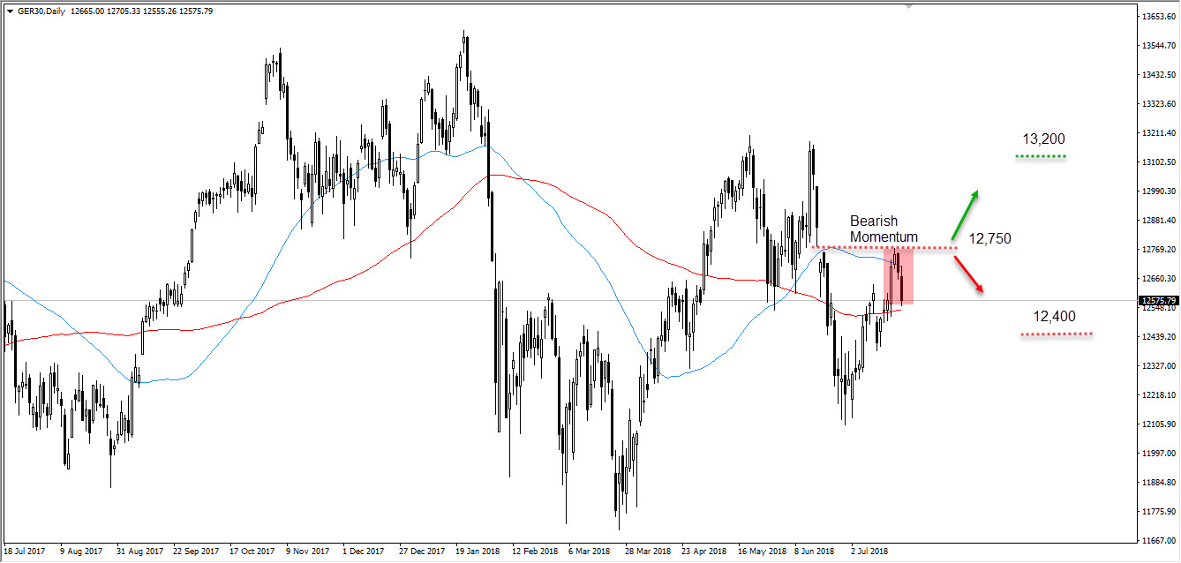
Task: Click the 11997.00 price scale label
Action: [1159, 453]
